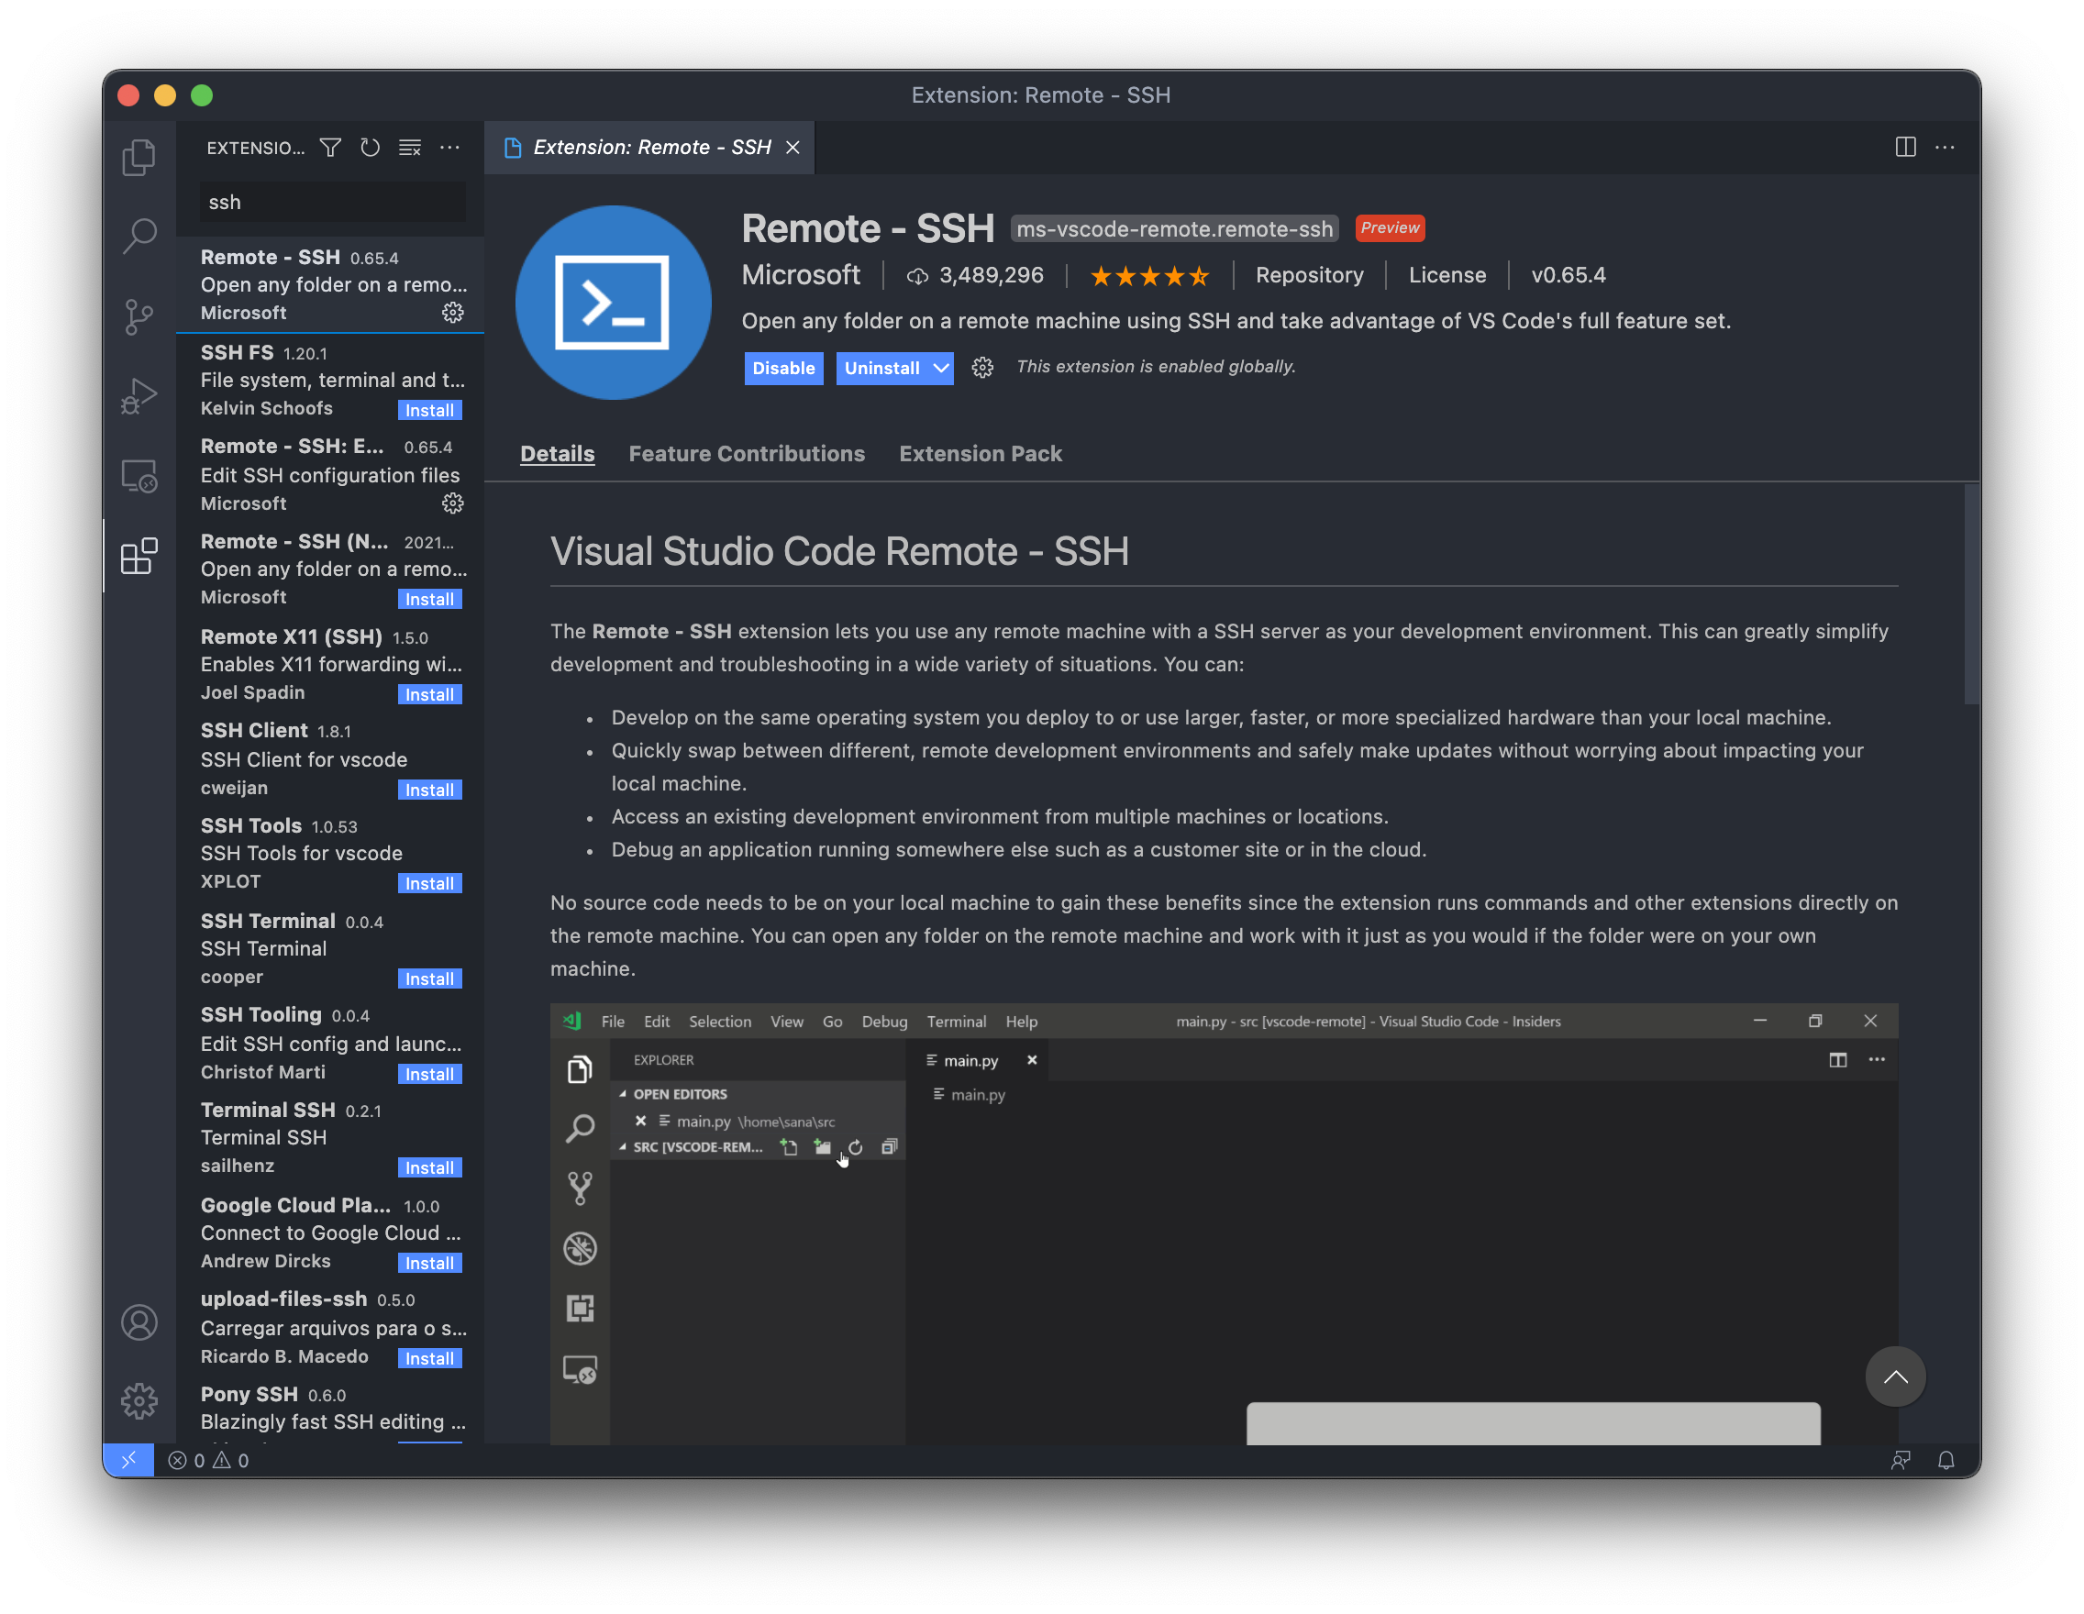The height and width of the screenshot is (1614, 2084).
Task: Click the Microsoft publisher link
Action: click(801, 275)
